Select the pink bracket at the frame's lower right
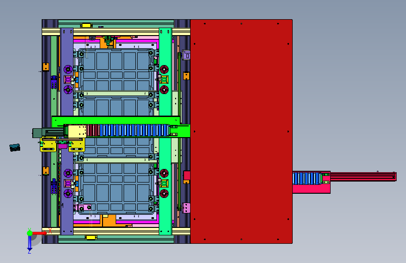This screenshot has width=406, height=263. 186,208
